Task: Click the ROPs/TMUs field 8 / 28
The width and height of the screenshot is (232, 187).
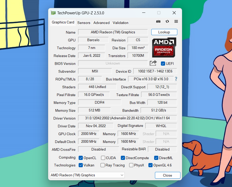Action: pyautogui.click(x=90, y=79)
